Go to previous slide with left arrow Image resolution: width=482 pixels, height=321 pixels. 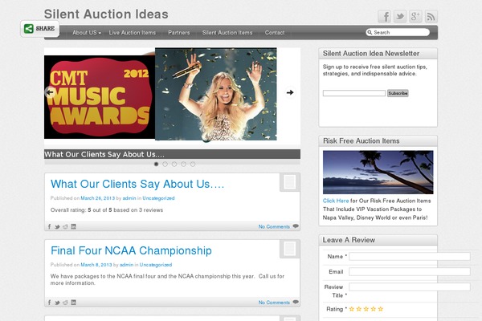point(50,92)
